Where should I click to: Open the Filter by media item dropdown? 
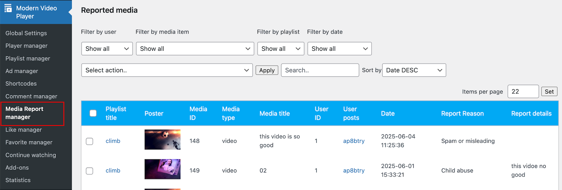point(195,49)
